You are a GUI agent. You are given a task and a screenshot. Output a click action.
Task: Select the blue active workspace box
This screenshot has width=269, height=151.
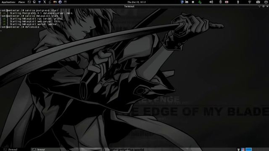click(248, 149)
